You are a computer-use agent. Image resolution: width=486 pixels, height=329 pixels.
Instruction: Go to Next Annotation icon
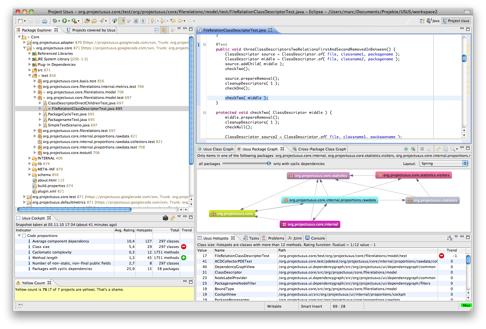(x=153, y=21)
